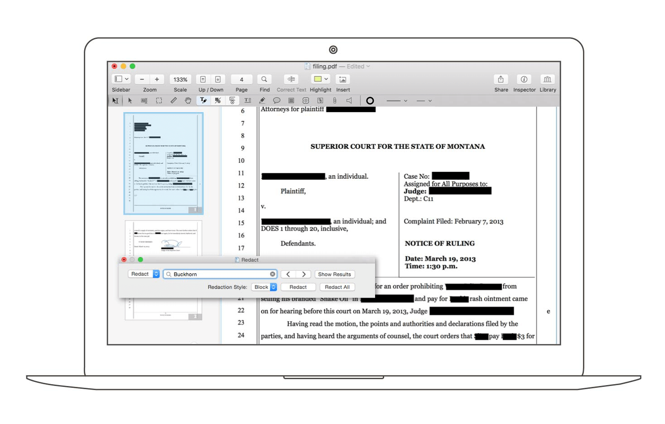The height and width of the screenshot is (424, 665).
Task: Toggle the text highlight markup tool
Action: pyautogui.click(x=203, y=100)
